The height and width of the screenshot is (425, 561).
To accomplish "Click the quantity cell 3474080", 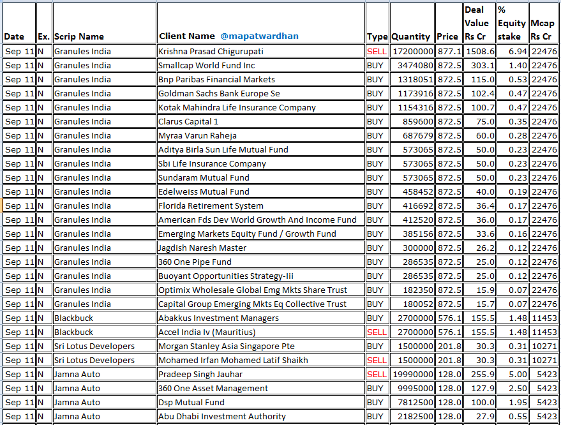I will 412,65.
